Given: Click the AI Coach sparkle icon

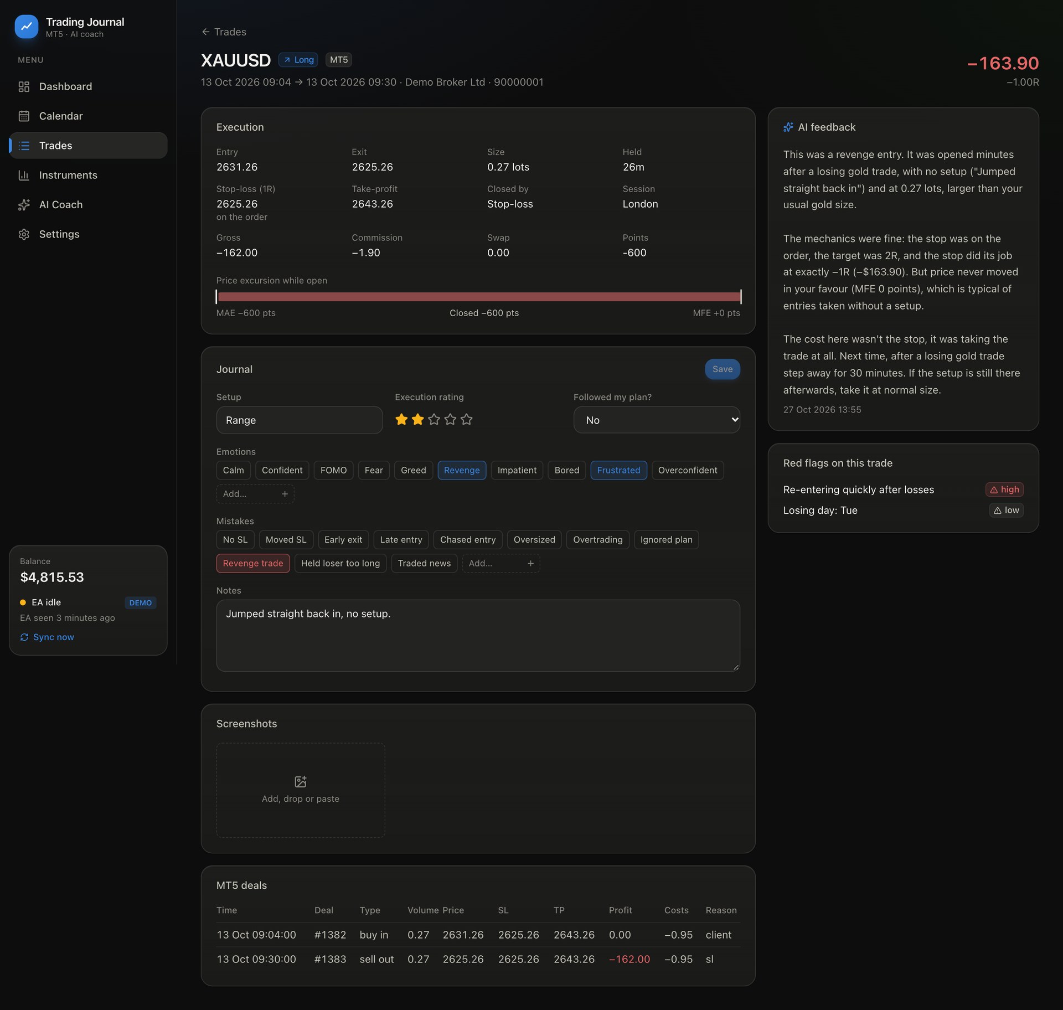Looking at the screenshot, I should point(24,204).
